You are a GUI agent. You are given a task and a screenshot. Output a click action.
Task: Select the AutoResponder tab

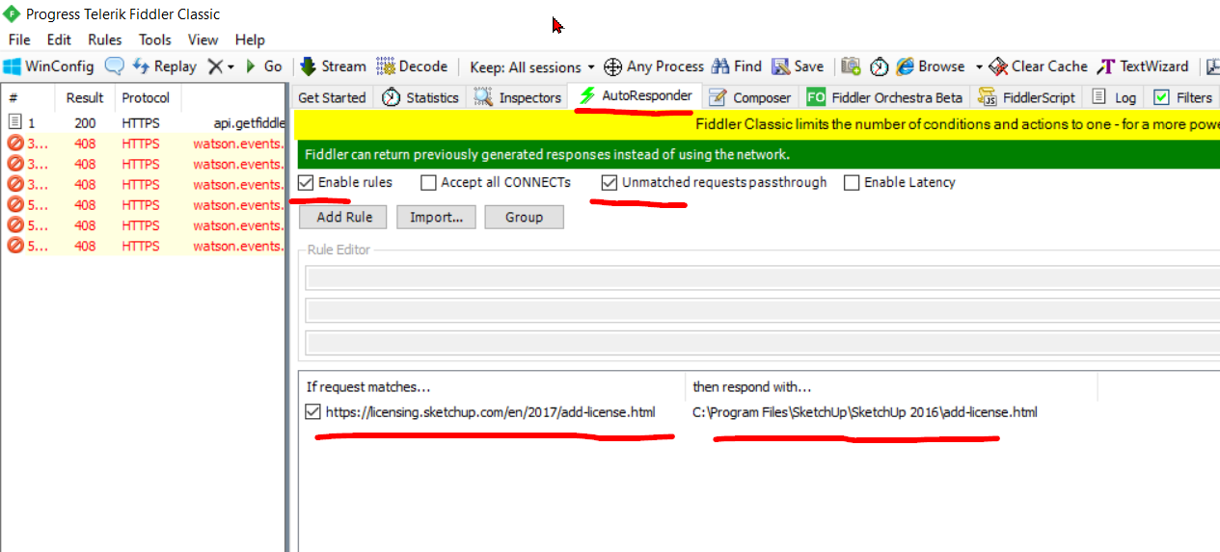635,96
